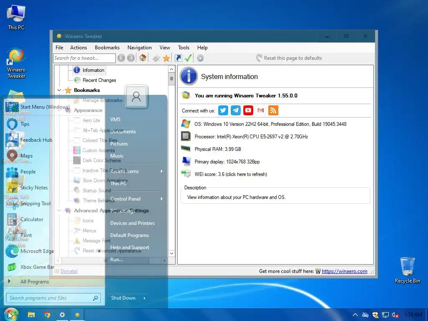
Task: Open Winaero's YouTube channel icon
Action: [x=248, y=110]
